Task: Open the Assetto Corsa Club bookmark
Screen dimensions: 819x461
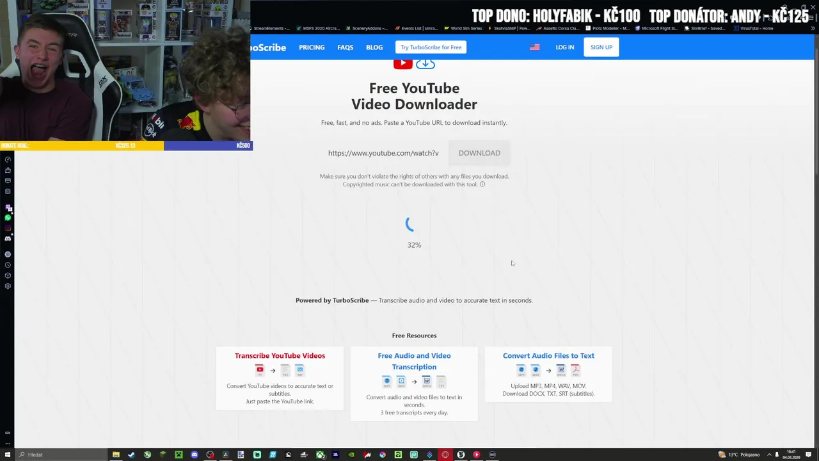Action: coord(559,28)
